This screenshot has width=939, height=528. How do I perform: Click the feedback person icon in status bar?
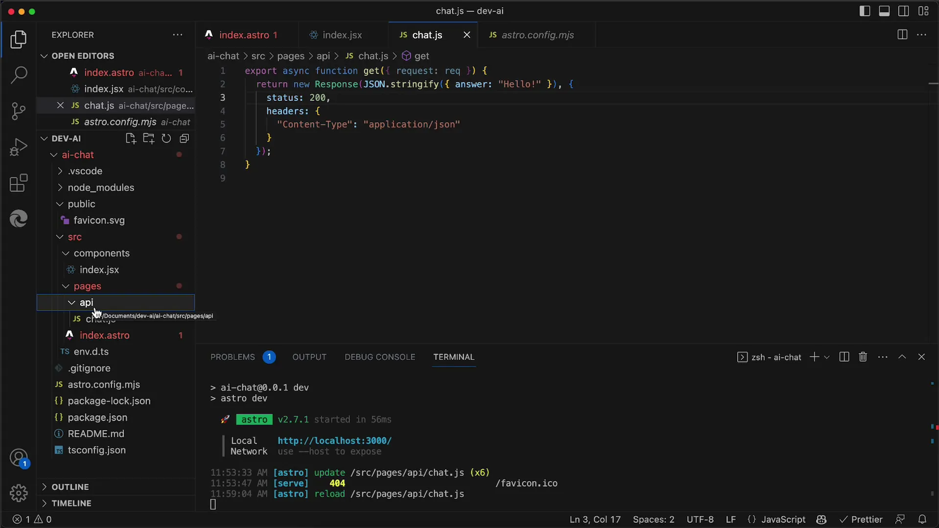tap(900, 519)
